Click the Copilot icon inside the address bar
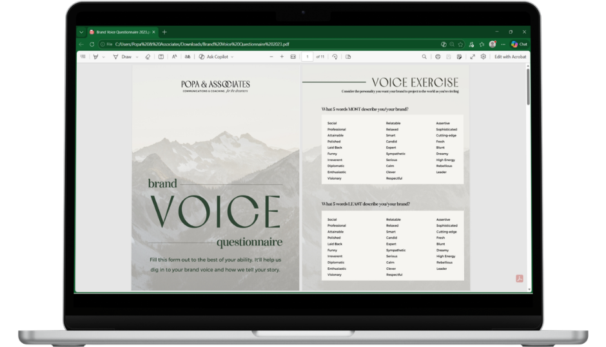Image resolution: width=606 pixels, height=347 pixels. pos(444,44)
